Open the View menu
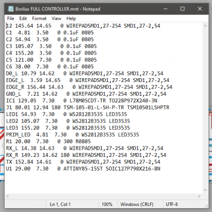Viewport: 212px width, 212px height. 57,18
